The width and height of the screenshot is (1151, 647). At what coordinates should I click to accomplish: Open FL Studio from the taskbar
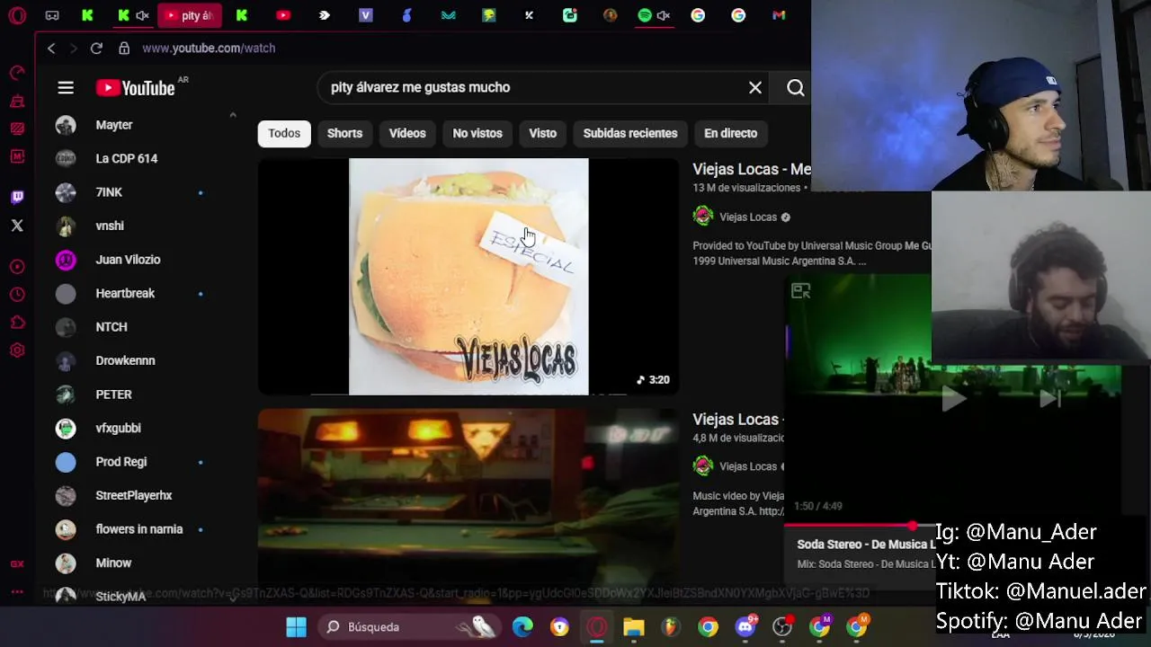pos(671,627)
